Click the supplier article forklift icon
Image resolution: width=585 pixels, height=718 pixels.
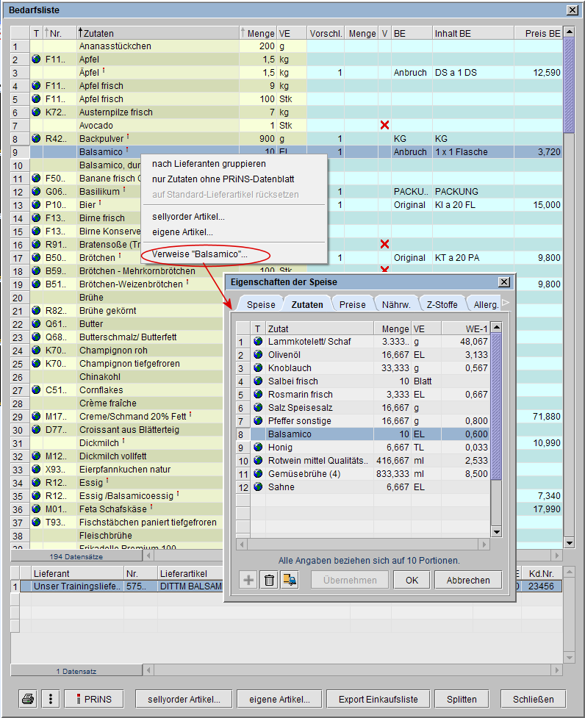(290, 580)
